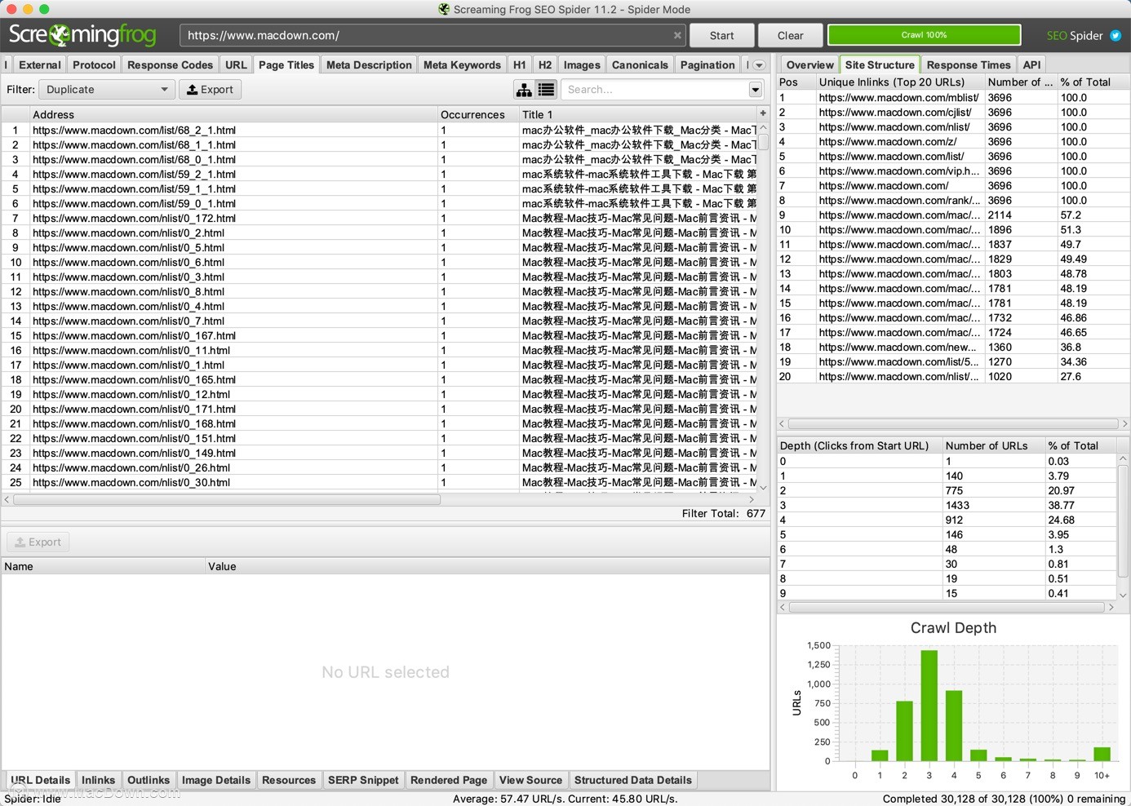
Task: Focus the Search box
Action: 654,90
